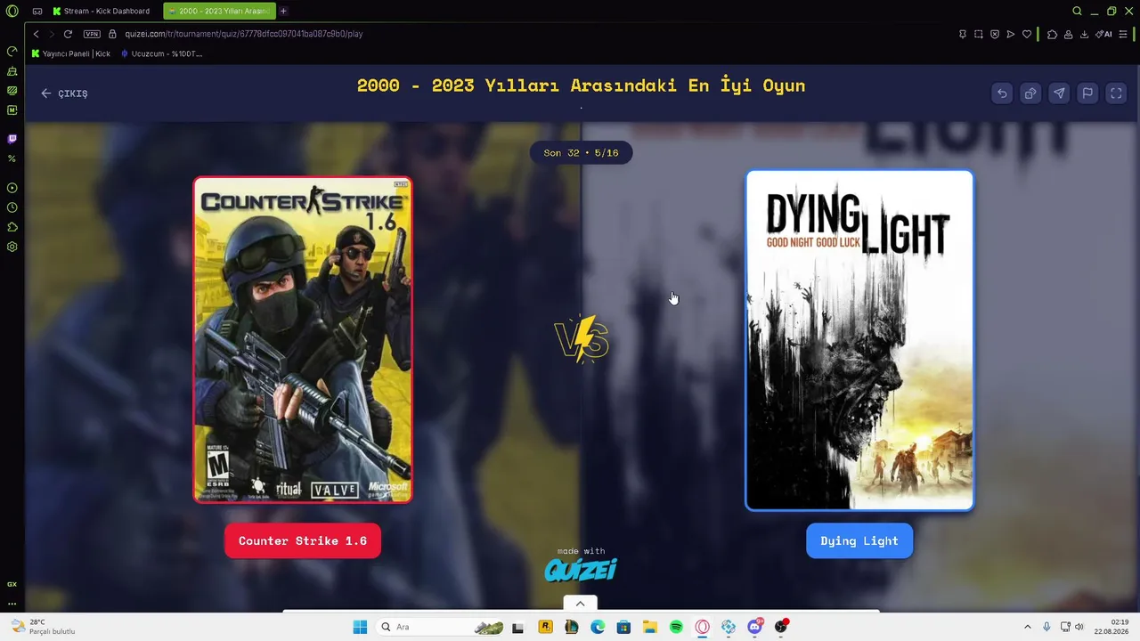Open the Windows Start menu
Screen dimensions: 1140x641
[x=360, y=627]
